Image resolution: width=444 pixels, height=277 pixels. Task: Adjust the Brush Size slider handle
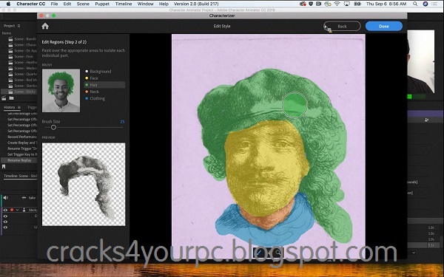point(53,128)
